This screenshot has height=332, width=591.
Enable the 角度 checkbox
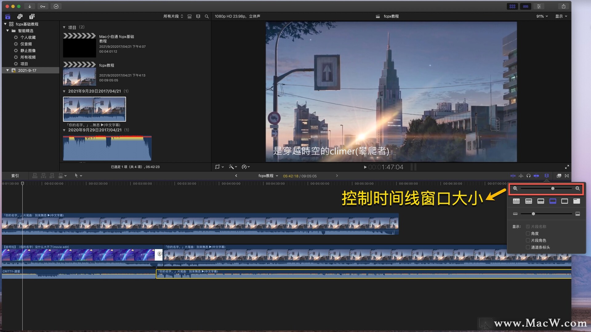pos(528,233)
